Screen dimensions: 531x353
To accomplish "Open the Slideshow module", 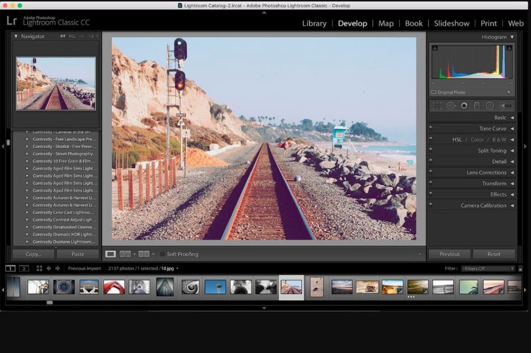I will pos(452,23).
